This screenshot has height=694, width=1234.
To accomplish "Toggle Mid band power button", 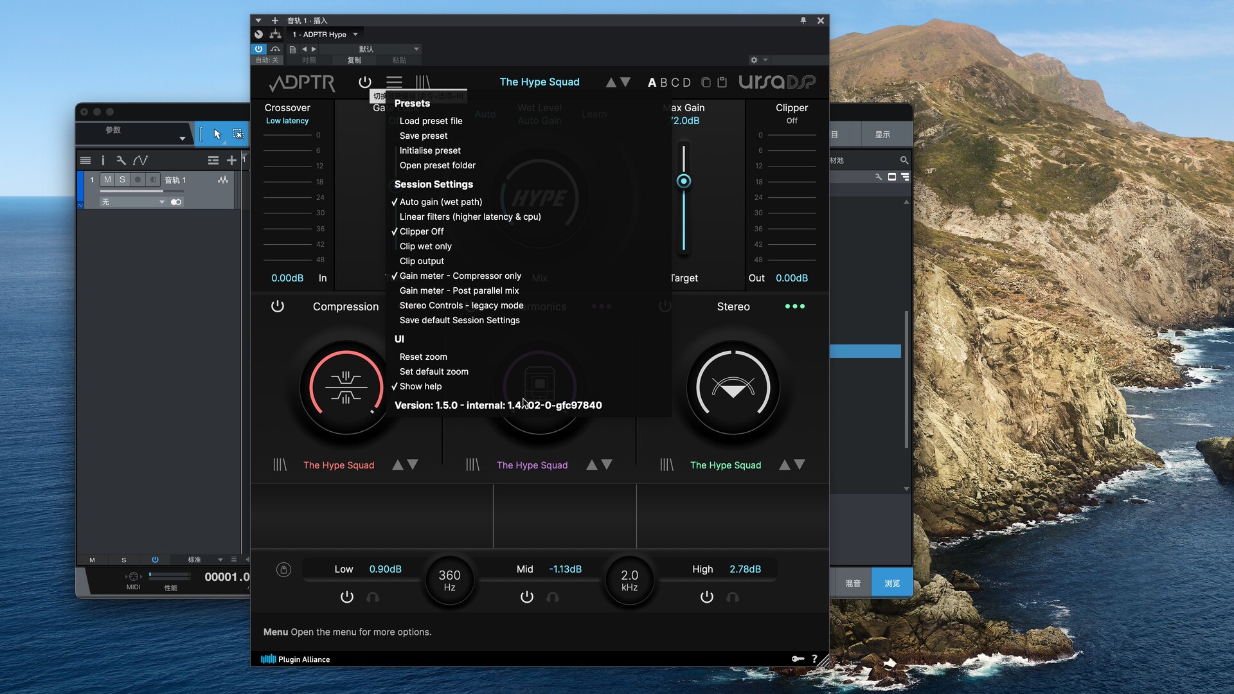I will coord(527,597).
